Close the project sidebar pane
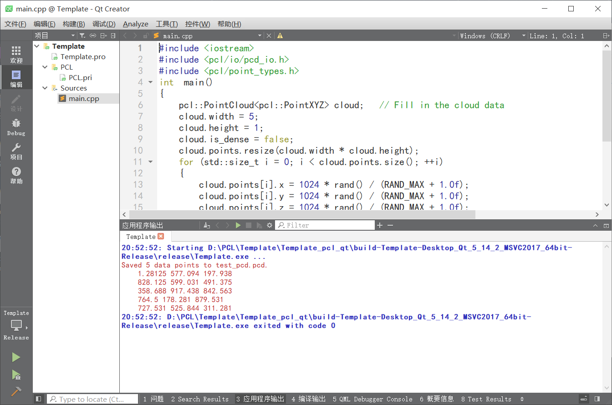This screenshot has height=405, width=612. pos(113,35)
